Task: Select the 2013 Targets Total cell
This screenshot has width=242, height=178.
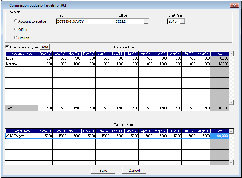Action: click(220, 136)
